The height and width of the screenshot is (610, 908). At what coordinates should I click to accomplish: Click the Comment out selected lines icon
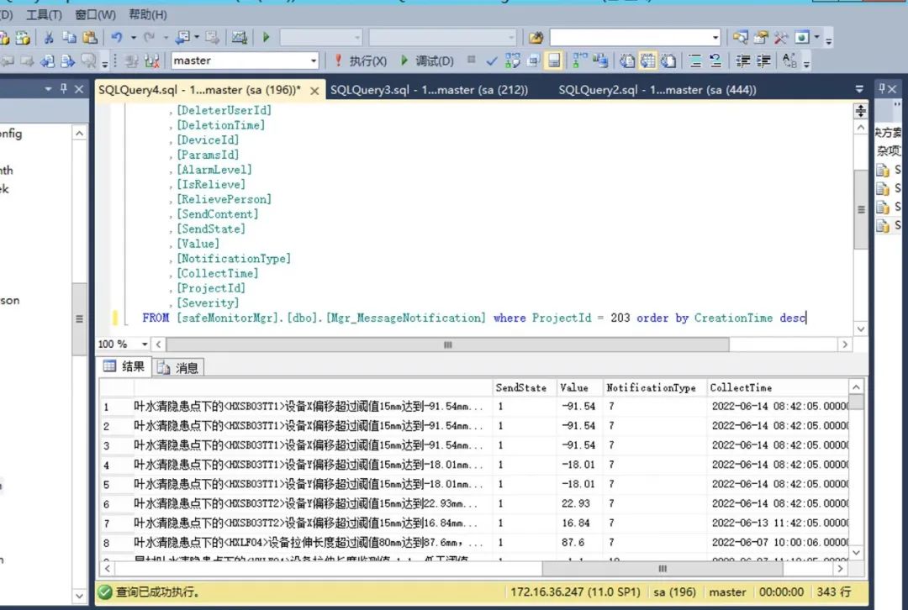click(694, 60)
